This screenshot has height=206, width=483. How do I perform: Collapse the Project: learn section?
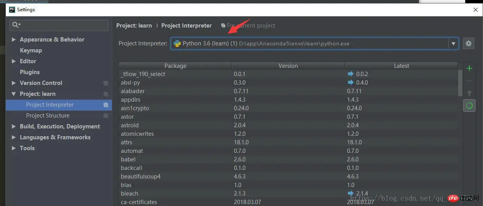pyautogui.click(x=14, y=94)
